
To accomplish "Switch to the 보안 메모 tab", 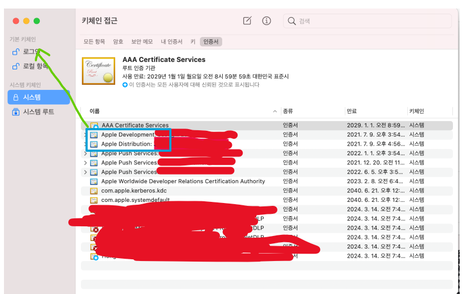I will tap(142, 42).
